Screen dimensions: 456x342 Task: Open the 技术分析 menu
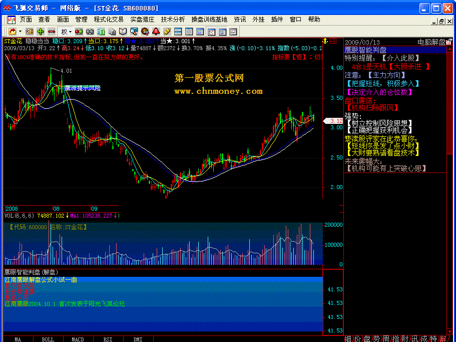[x=173, y=20]
